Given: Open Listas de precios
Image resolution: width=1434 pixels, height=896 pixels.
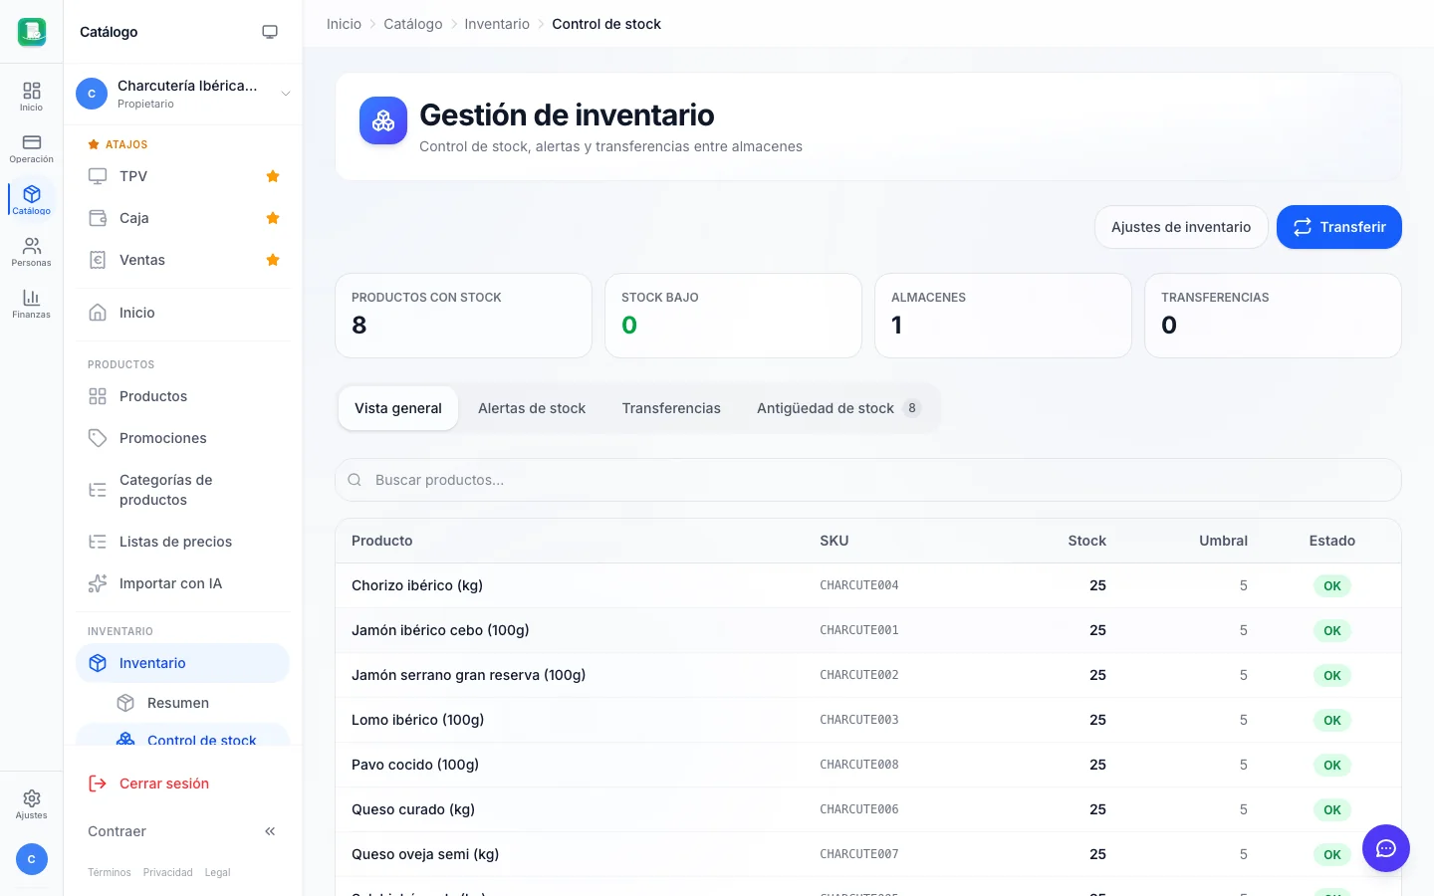Looking at the screenshot, I should click(x=182, y=542).
